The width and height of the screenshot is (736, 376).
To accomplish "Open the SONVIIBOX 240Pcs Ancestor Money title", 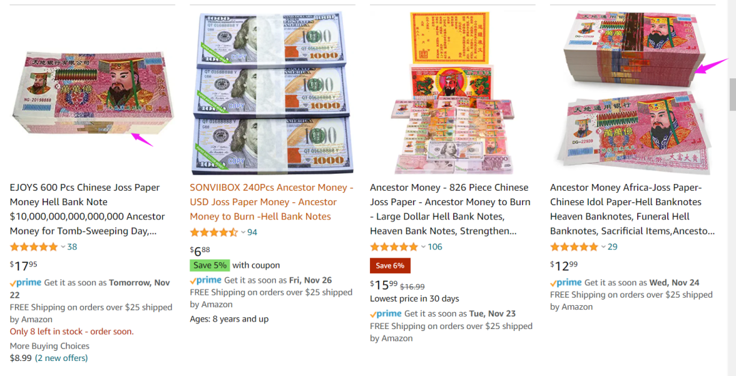I will click(x=272, y=202).
